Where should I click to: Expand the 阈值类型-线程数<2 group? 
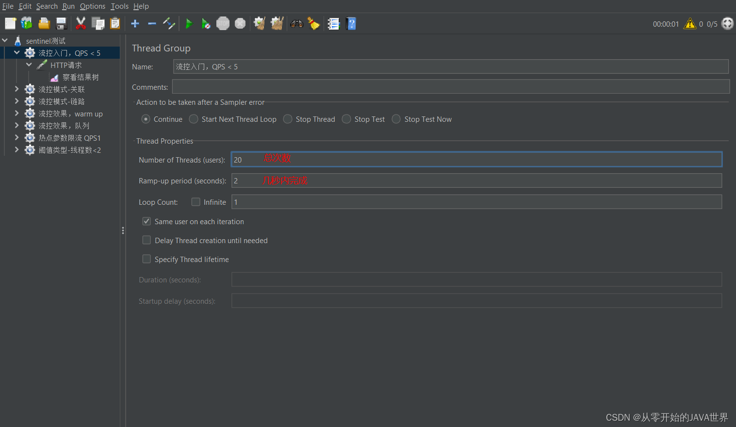(x=17, y=149)
